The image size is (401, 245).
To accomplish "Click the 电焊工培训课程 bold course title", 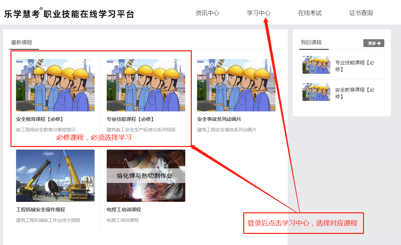I will tap(124, 210).
